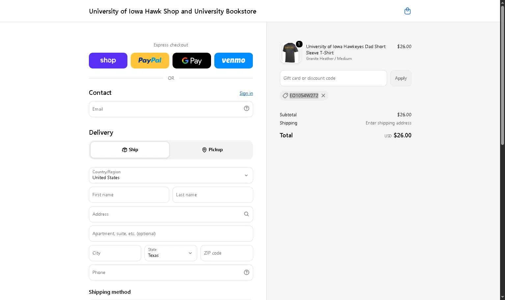Pay with Venmo express checkout
This screenshot has width=505, height=300.
coord(233,61)
